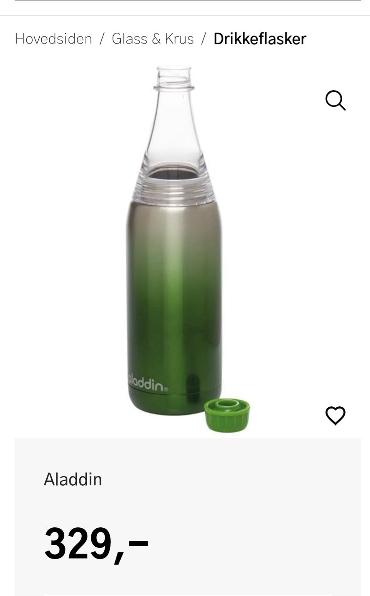This screenshot has height=596, width=370.
Task: Go to Hovedsiden breadcrumb link
Action: point(54,39)
